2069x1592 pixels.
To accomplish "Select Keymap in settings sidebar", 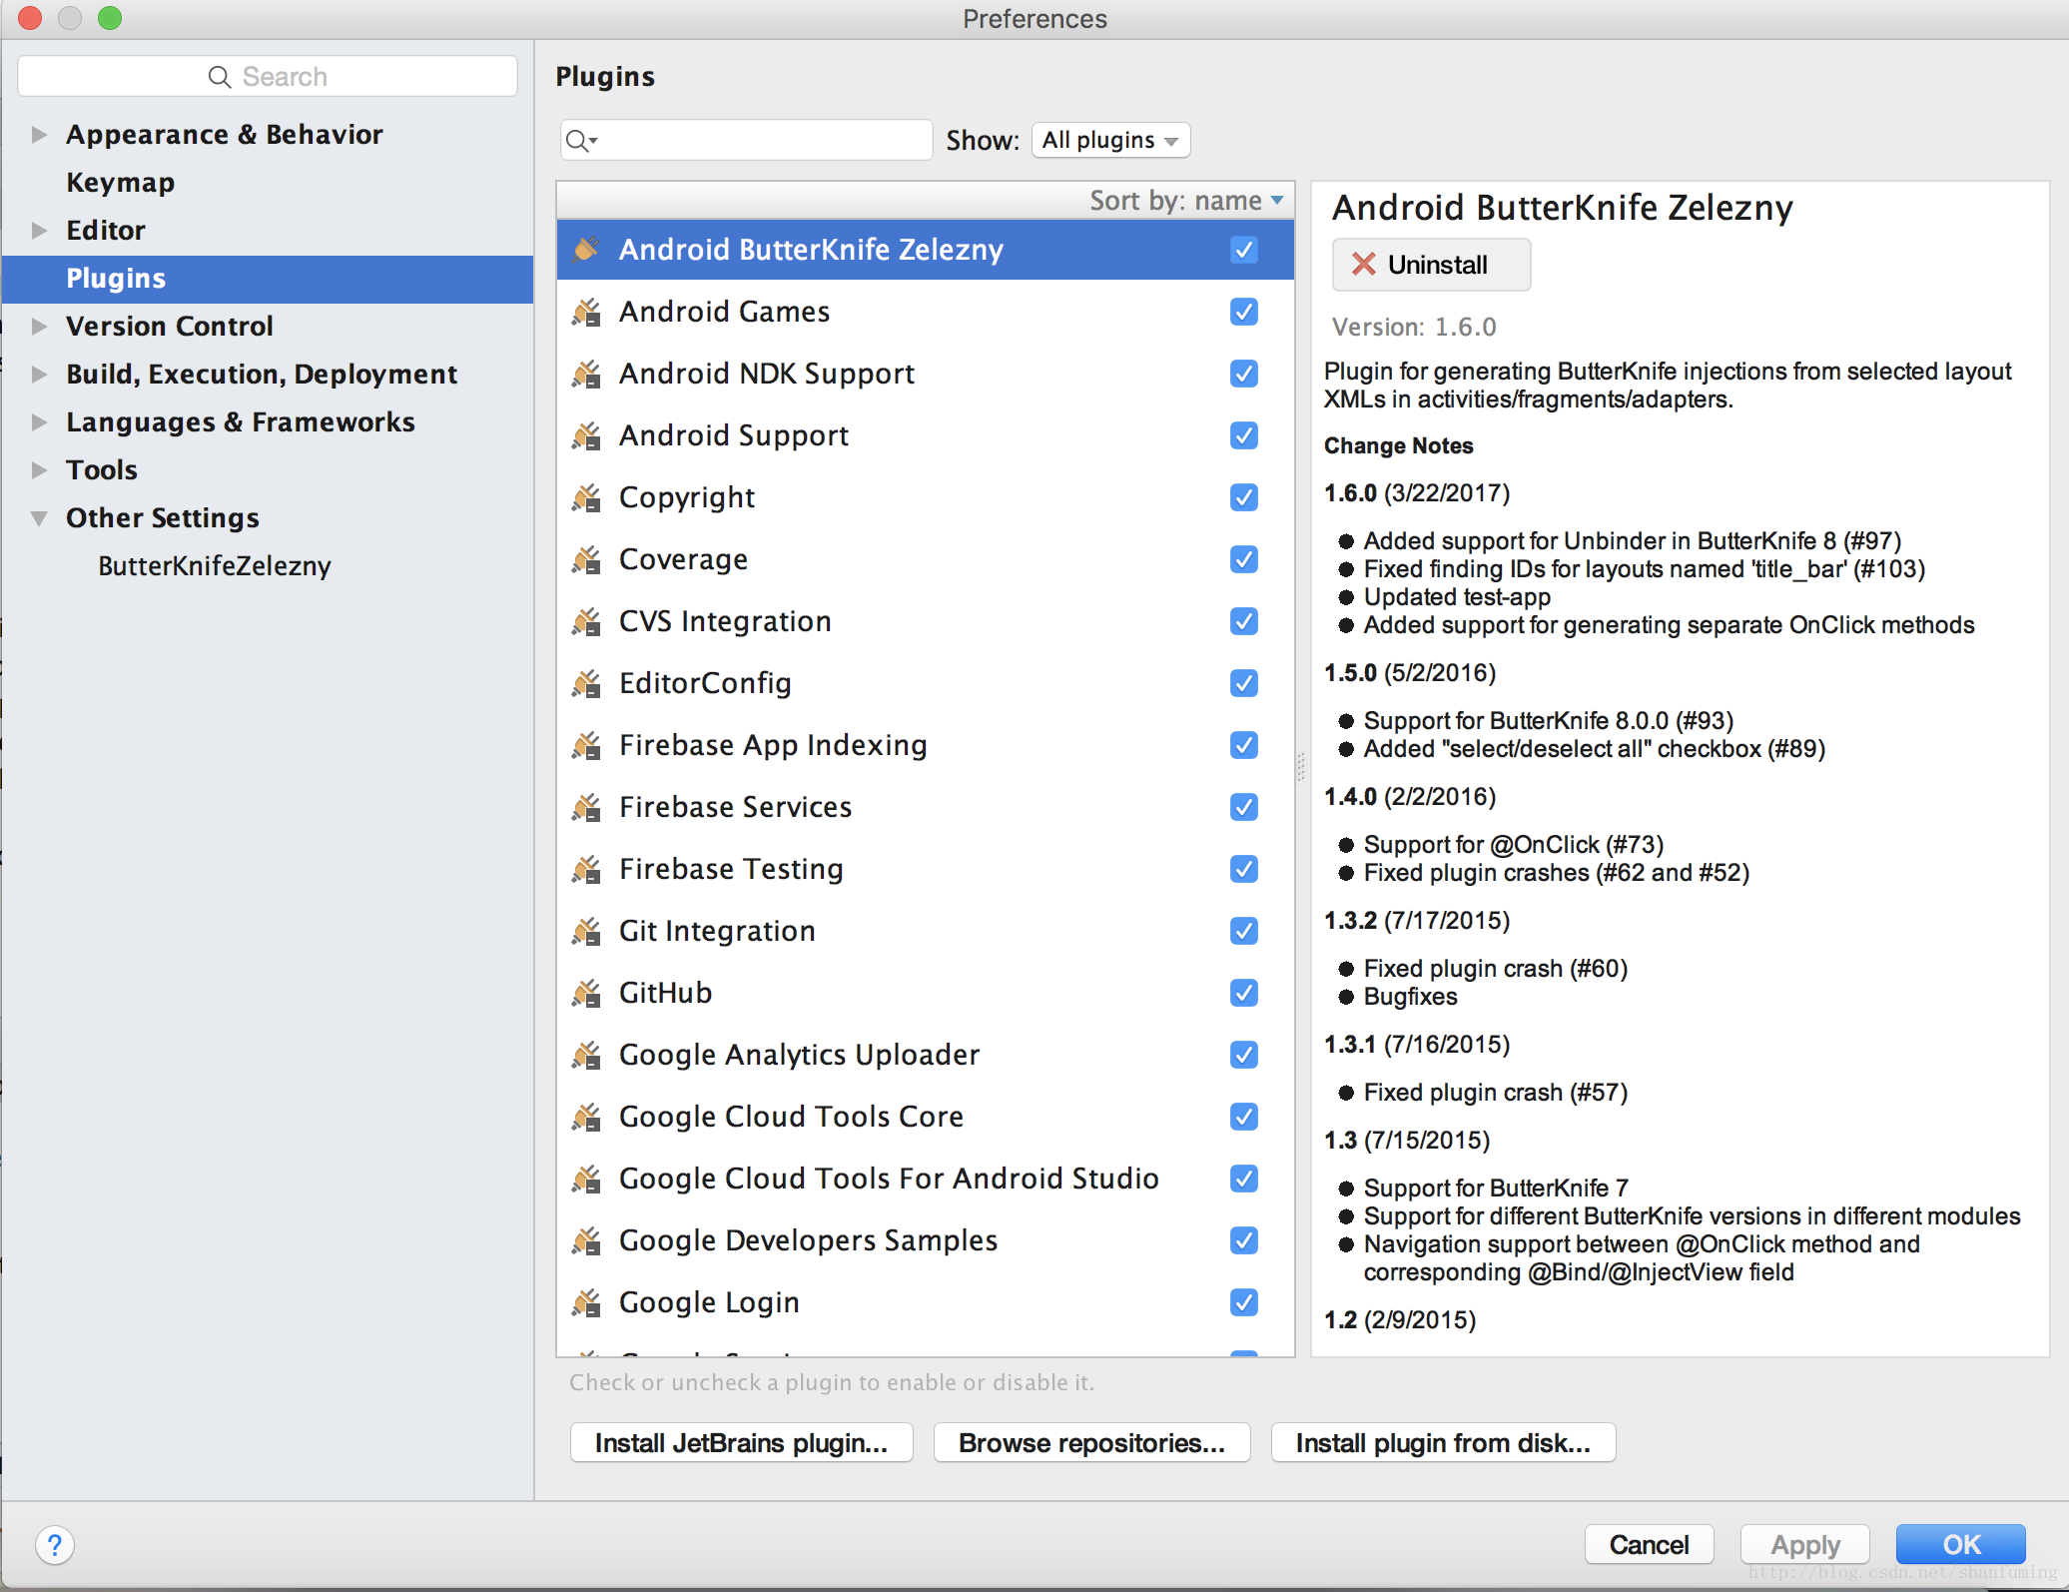I will coord(268,182).
